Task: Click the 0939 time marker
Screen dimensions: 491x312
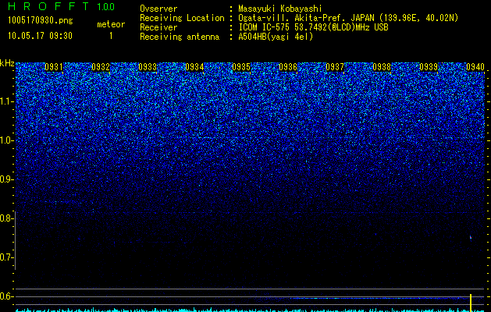Action: [429, 67]
